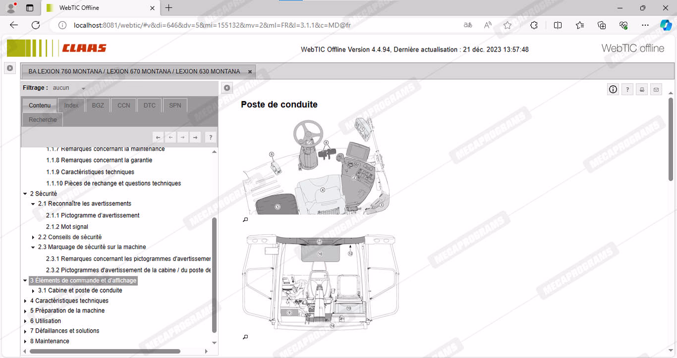
Task: Open the Filtrage dropdown
Action: 83,89
